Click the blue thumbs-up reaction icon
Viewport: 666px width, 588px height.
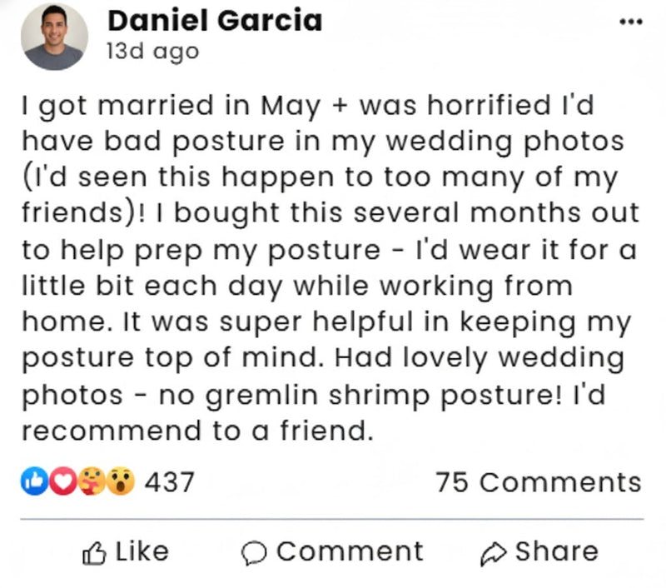pos(33,482)
